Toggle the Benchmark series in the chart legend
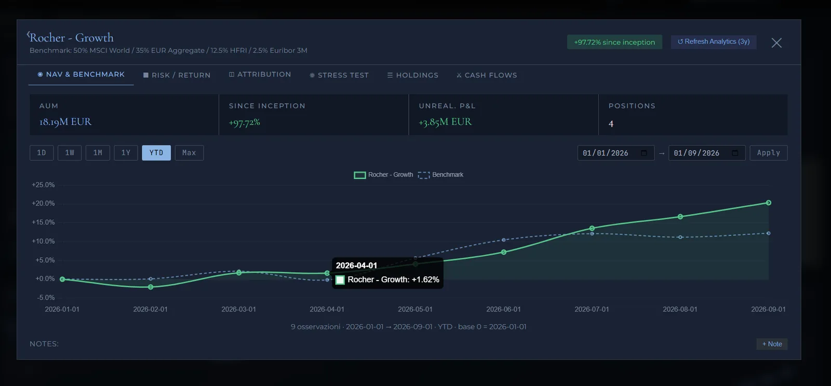Image resolution: width=831 pixels, height=386 pixels. 440,175
